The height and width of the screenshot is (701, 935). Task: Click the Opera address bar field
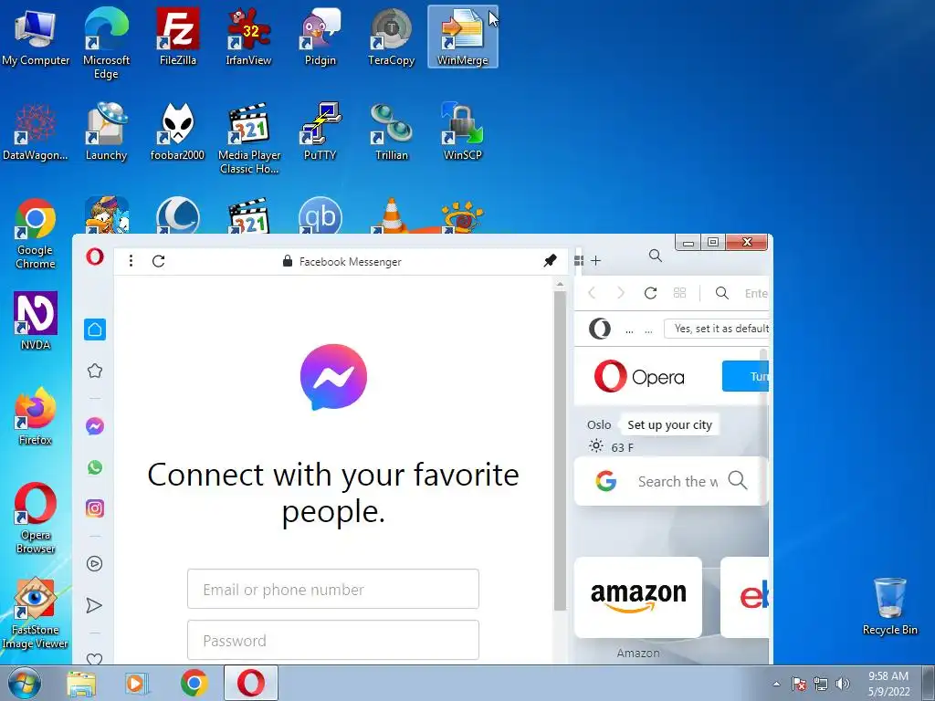(x=756, y=293)
